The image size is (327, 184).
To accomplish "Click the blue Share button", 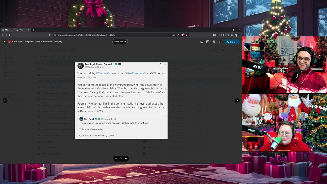I will (230, 42).
